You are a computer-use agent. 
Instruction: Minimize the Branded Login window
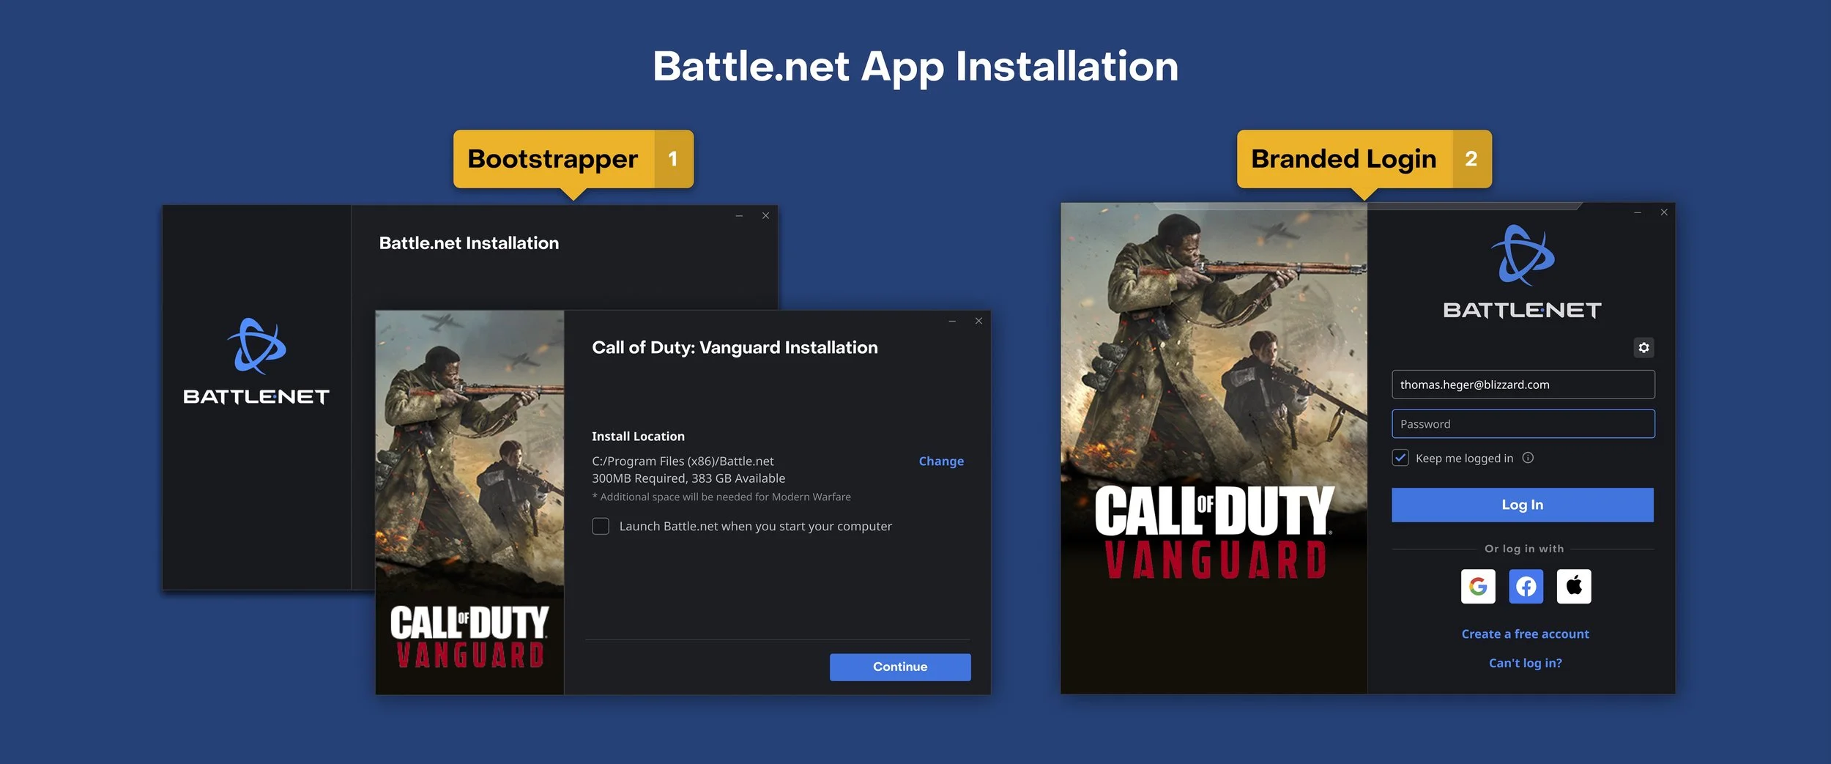(x=1638, y=212)
